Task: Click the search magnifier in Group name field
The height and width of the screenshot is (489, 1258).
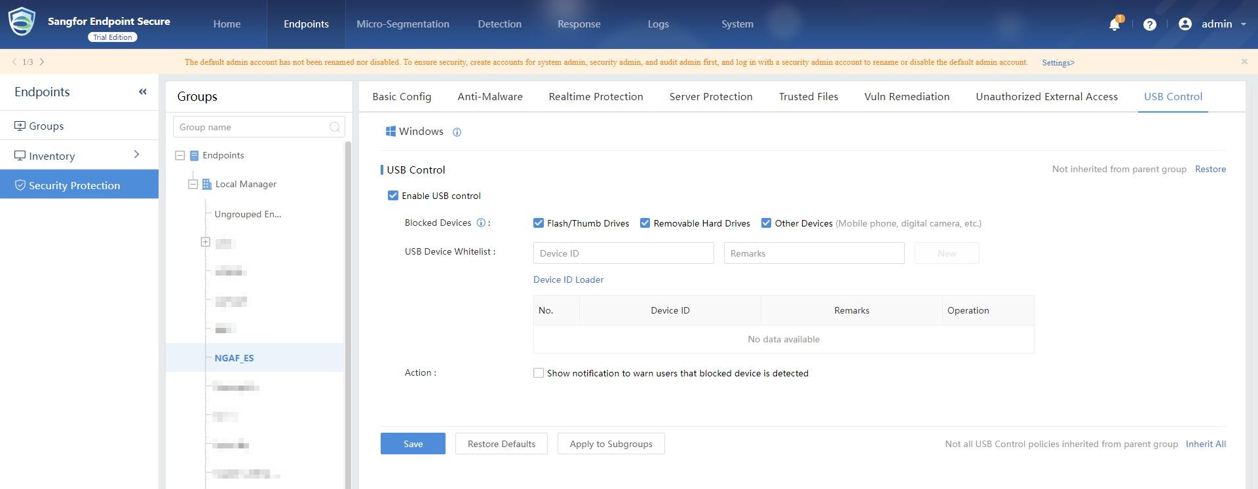Action: [x=335, y=127]
